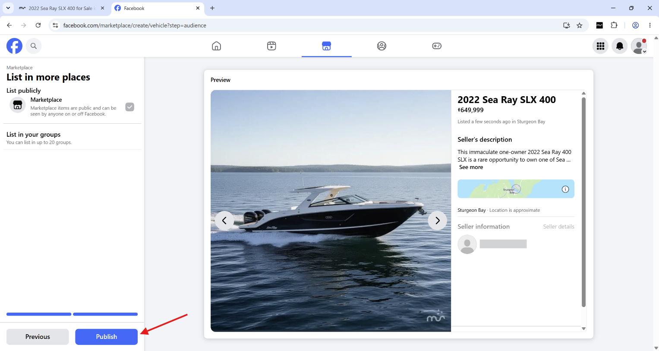Reload the page
The image size is (659, 351).
tap(38, 25)
